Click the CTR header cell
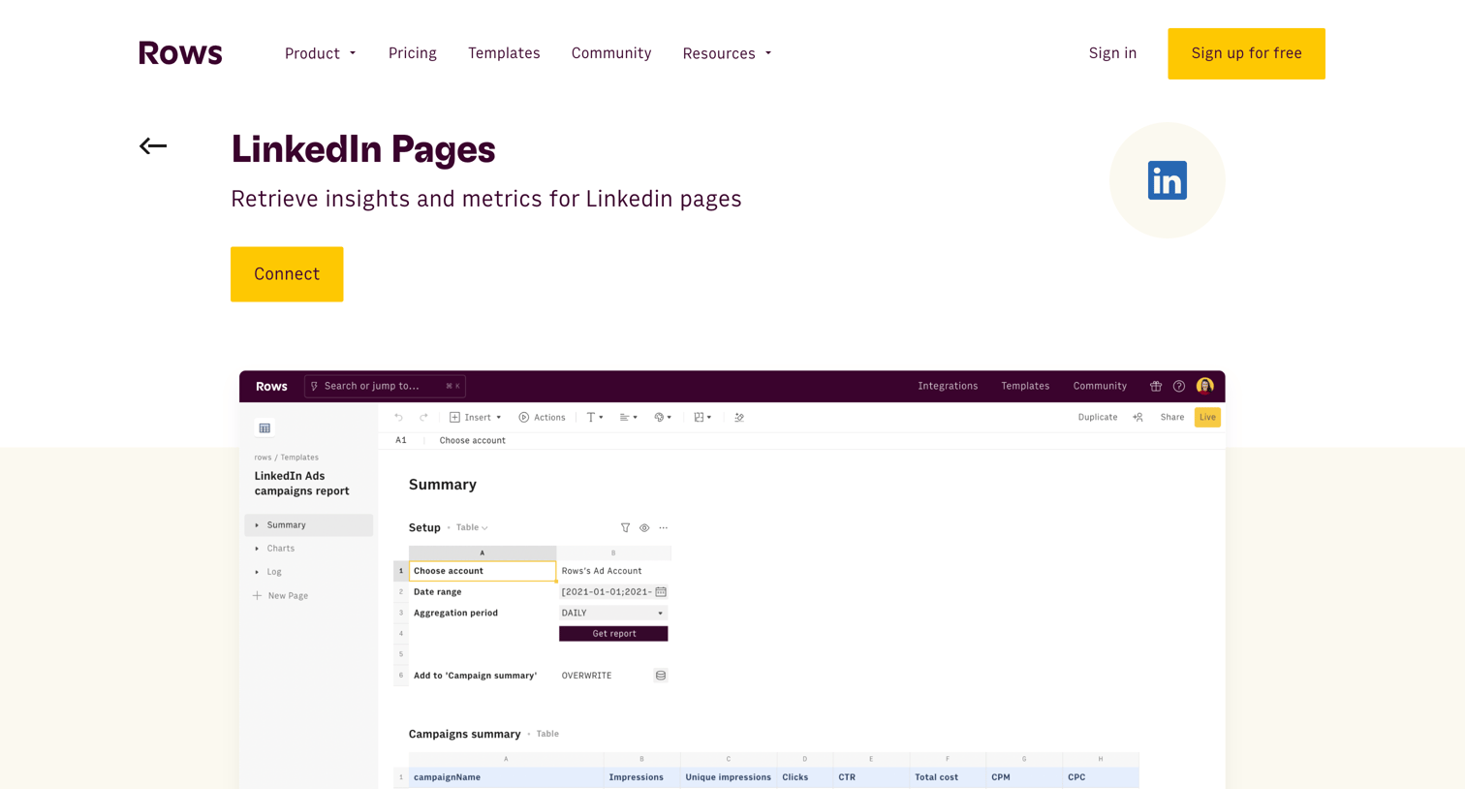 click(871, 777)
